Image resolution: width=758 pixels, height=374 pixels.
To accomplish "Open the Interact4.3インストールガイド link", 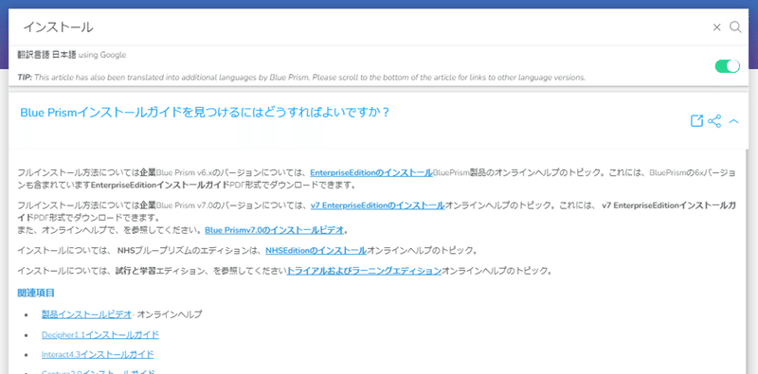I will [x=98, y=354].
